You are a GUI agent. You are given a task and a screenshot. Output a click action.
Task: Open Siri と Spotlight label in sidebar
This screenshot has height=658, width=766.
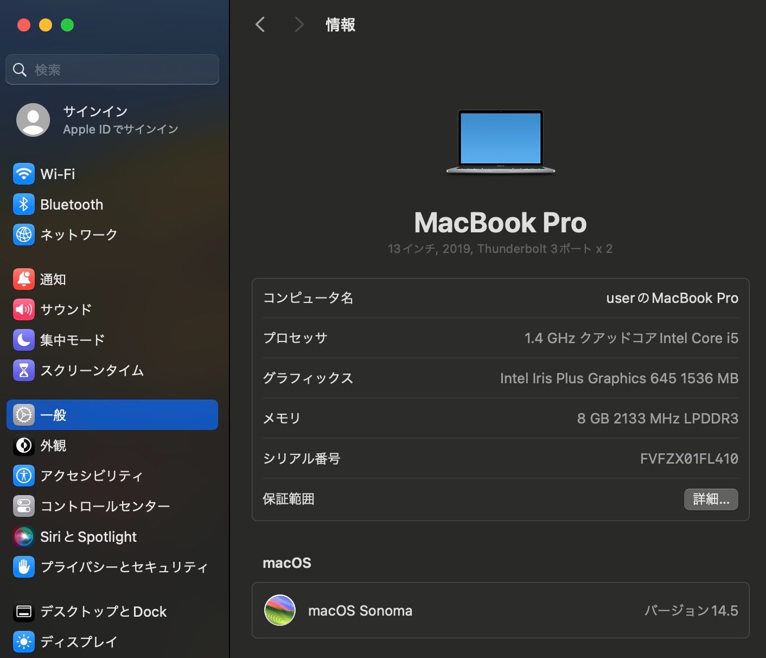click(88, 536)
